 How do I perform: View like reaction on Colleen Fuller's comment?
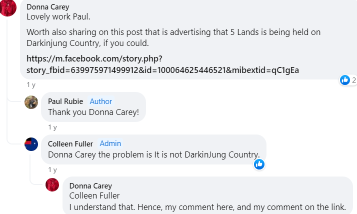pyautogui.click(x=259, y=163)
